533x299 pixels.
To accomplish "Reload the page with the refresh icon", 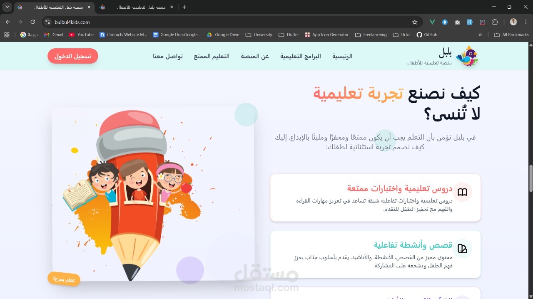I will click(x=32, y=22).
